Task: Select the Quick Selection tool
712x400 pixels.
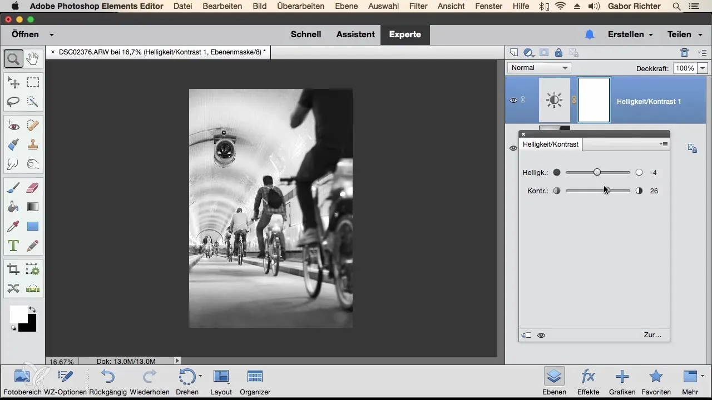Action: [x=33, y=102]
